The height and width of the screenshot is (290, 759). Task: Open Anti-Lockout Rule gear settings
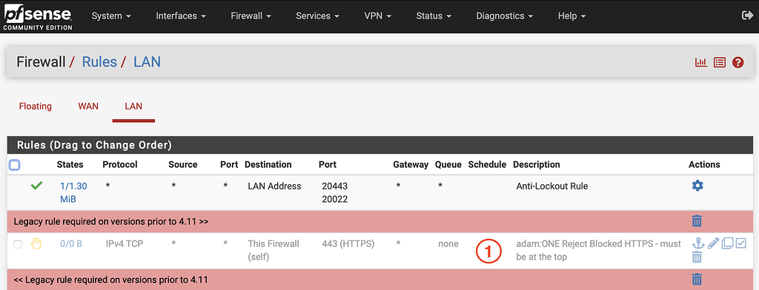point(697,186)
